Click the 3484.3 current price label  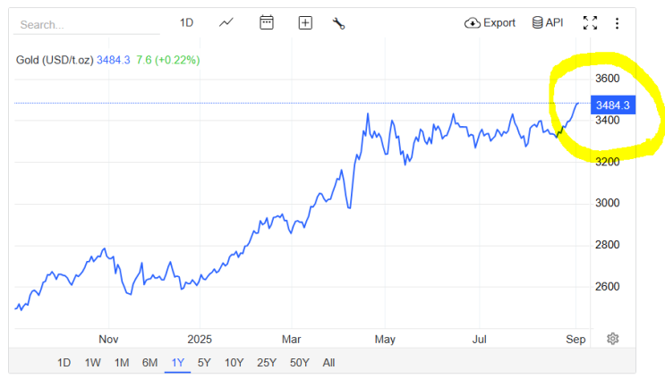pyautogui.click(x=613, y=105)
